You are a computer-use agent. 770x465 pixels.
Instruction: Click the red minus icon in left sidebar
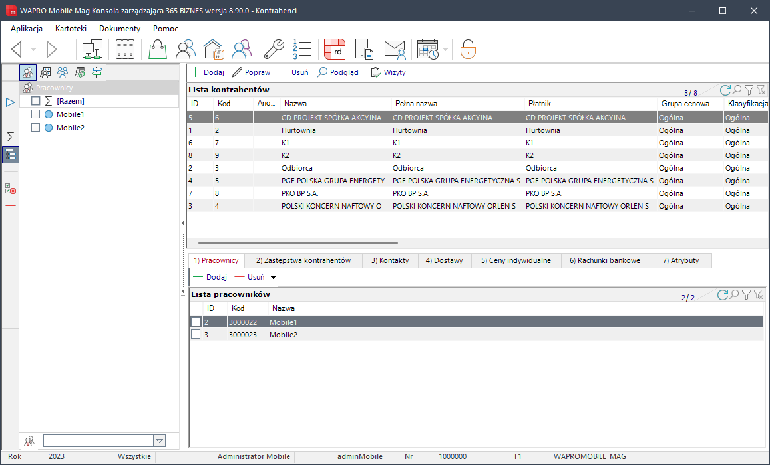point(10,206)
